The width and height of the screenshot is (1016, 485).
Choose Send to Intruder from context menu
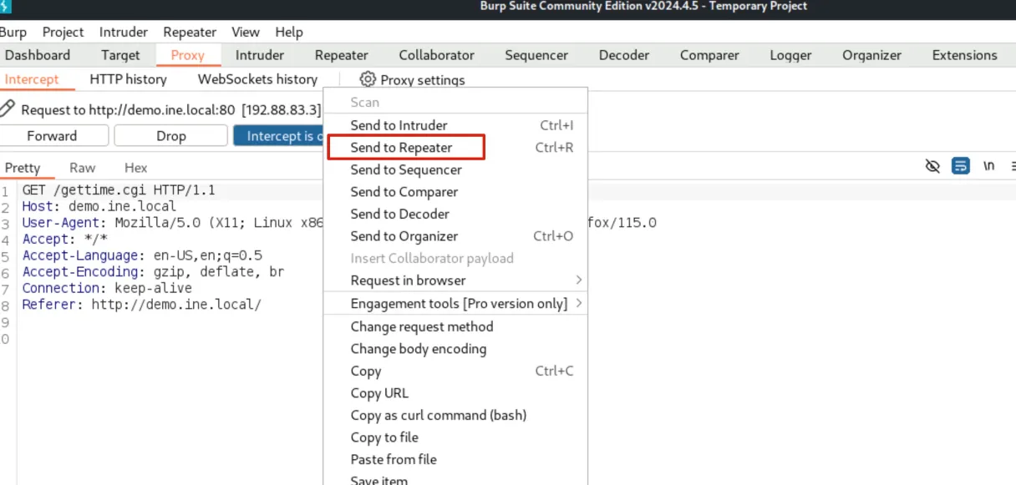(455, 125)
